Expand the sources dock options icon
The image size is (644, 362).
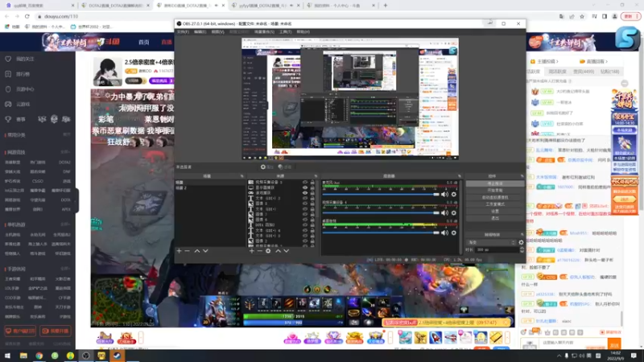316,176
